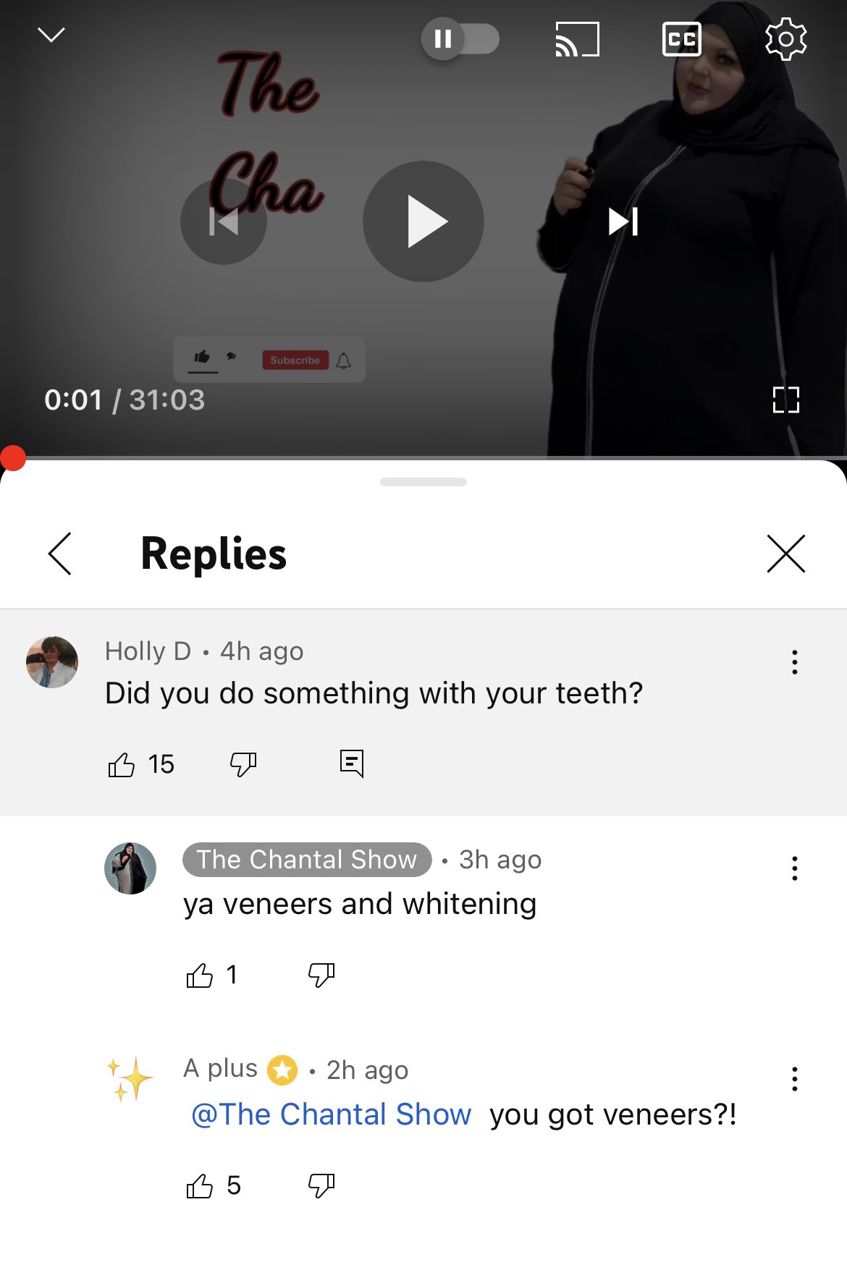Image resolution: width=847 pixels, height=1278 pixels.
Task: Reply to Holly D's comment
Action: 352,763
